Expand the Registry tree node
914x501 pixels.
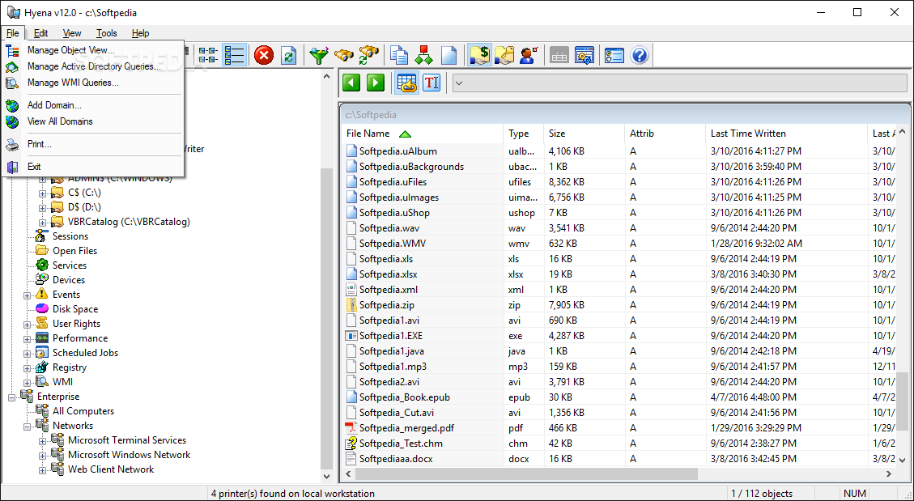pos(27,368)
